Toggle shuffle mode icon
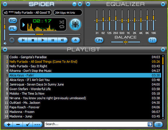This screenshot has width=168, height=130. (62, 22)
